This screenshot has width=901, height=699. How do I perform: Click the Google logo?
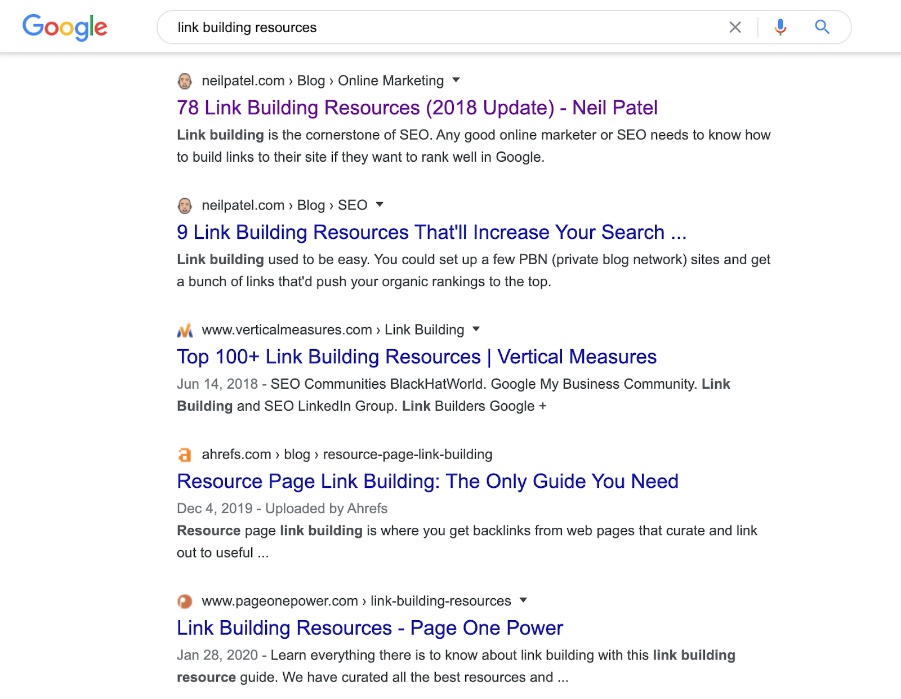pyautogui.click(x=65, y=27)
